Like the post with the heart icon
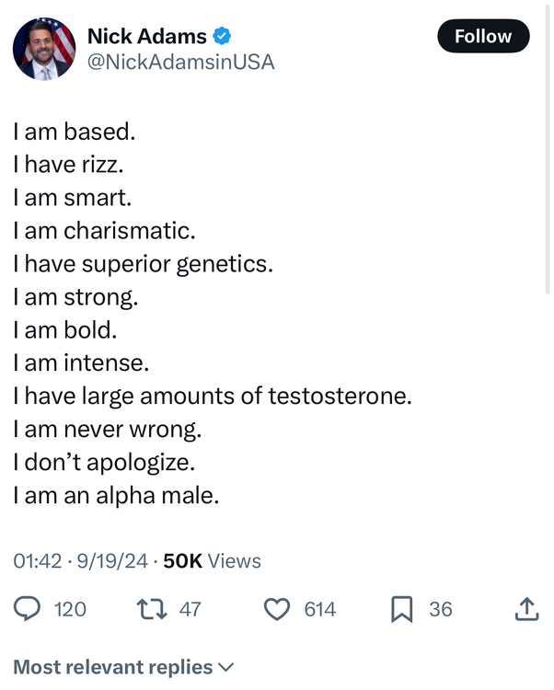Screen dimensions: 554x690 tap(276, 608)
